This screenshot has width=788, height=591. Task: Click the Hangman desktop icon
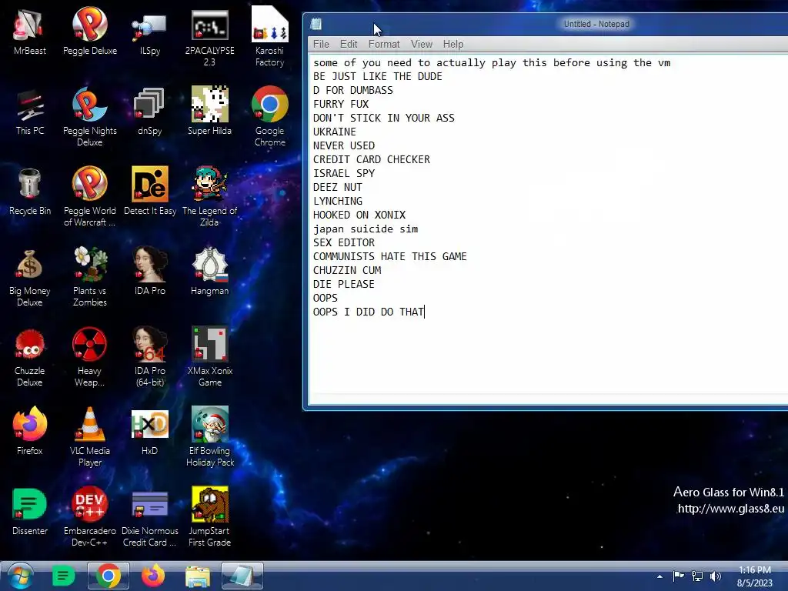(209, 272)
